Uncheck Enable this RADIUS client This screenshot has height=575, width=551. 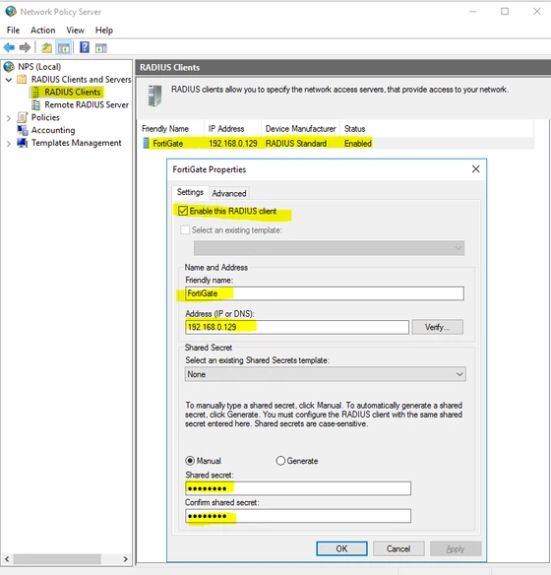(183, 211)
